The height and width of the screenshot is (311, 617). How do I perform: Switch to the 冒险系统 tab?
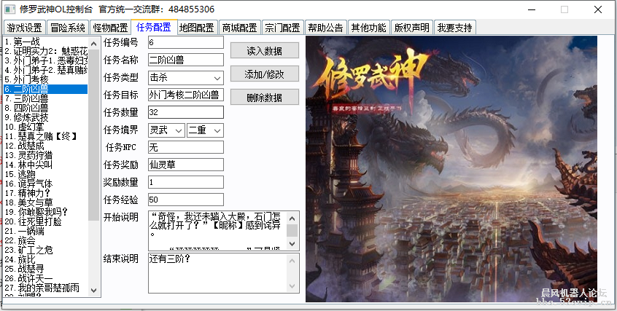coord(68,28)
